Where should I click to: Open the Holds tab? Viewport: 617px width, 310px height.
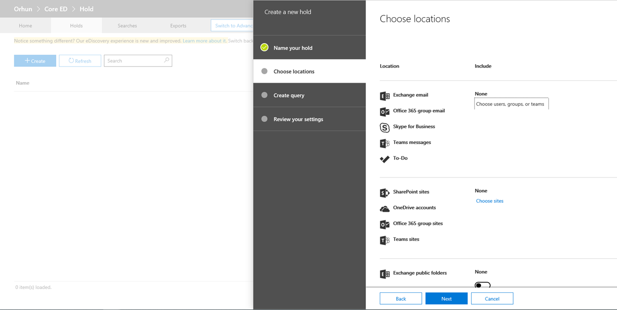point(76,25)
